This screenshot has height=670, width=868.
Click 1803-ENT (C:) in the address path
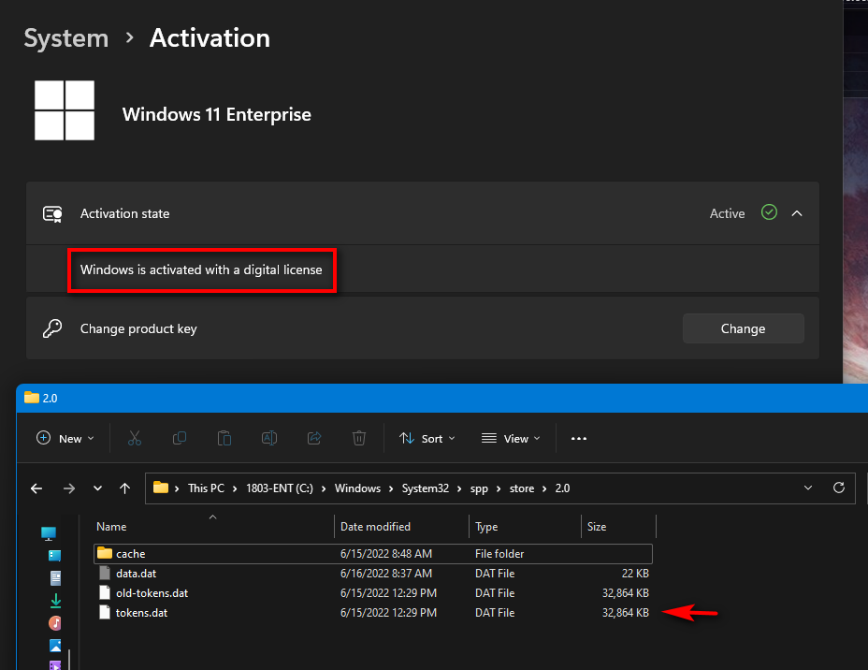tap(280, 488)
